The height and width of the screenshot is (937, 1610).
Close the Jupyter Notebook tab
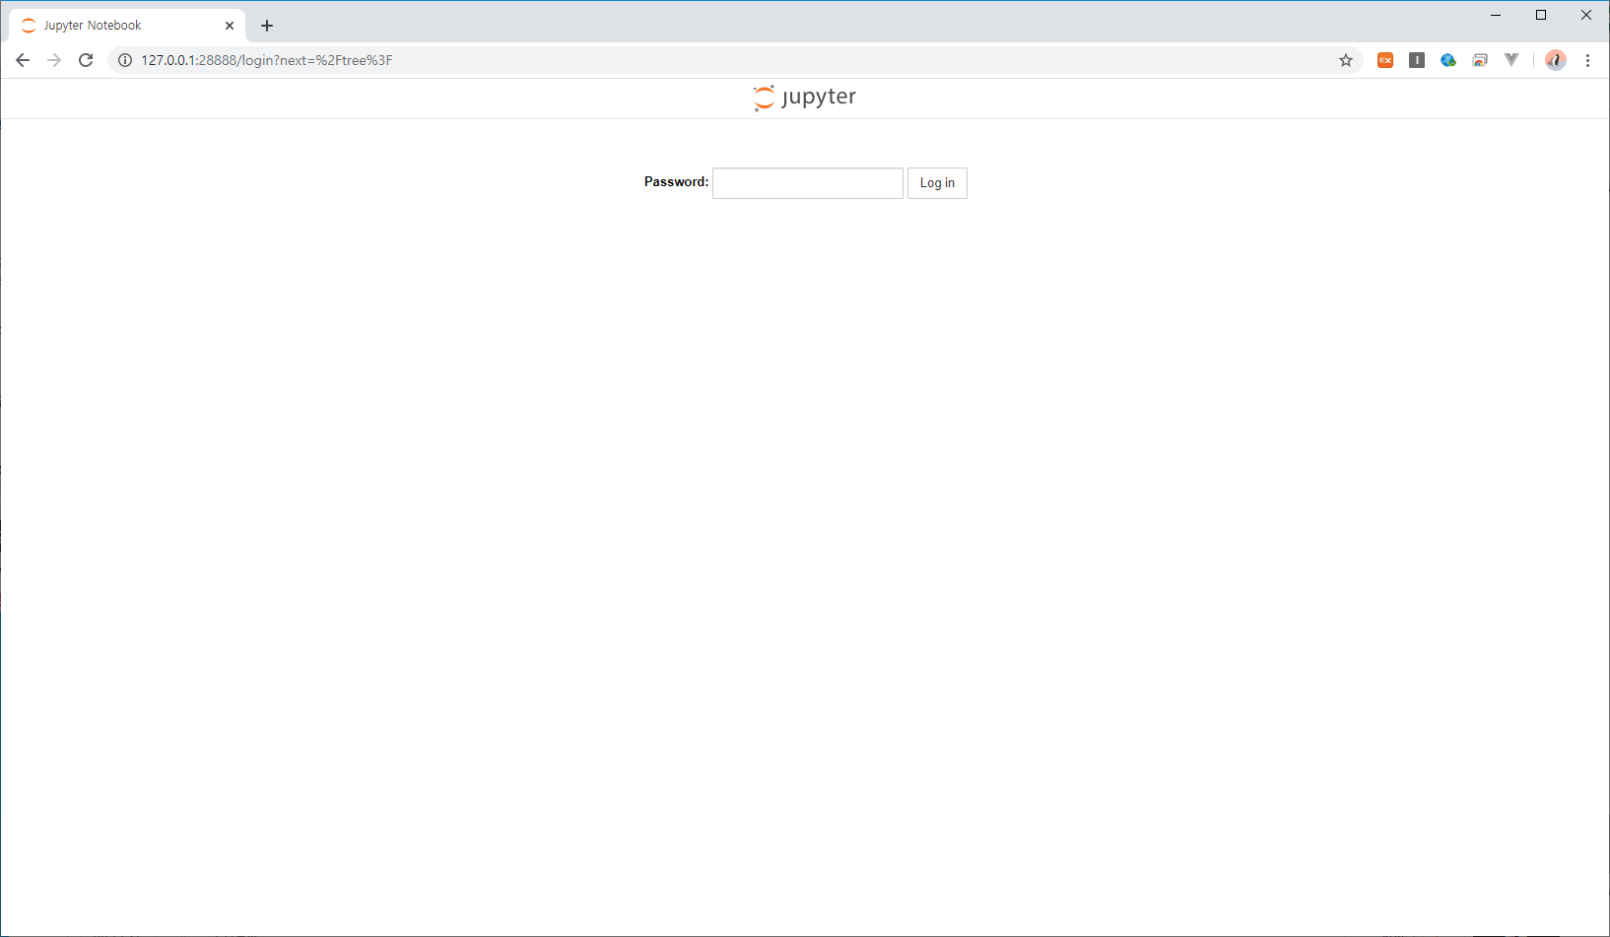(x=230, y=26)
